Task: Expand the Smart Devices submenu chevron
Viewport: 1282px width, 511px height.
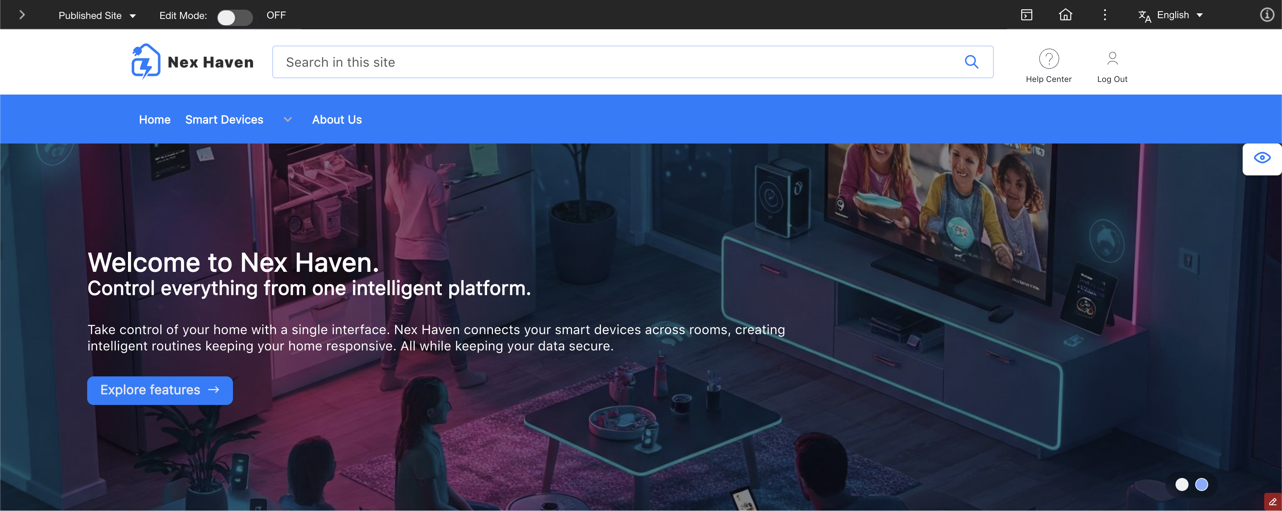Action: click(287, 119)
